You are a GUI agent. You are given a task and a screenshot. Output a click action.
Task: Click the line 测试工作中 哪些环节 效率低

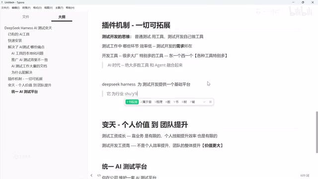(x=147, y=46)
